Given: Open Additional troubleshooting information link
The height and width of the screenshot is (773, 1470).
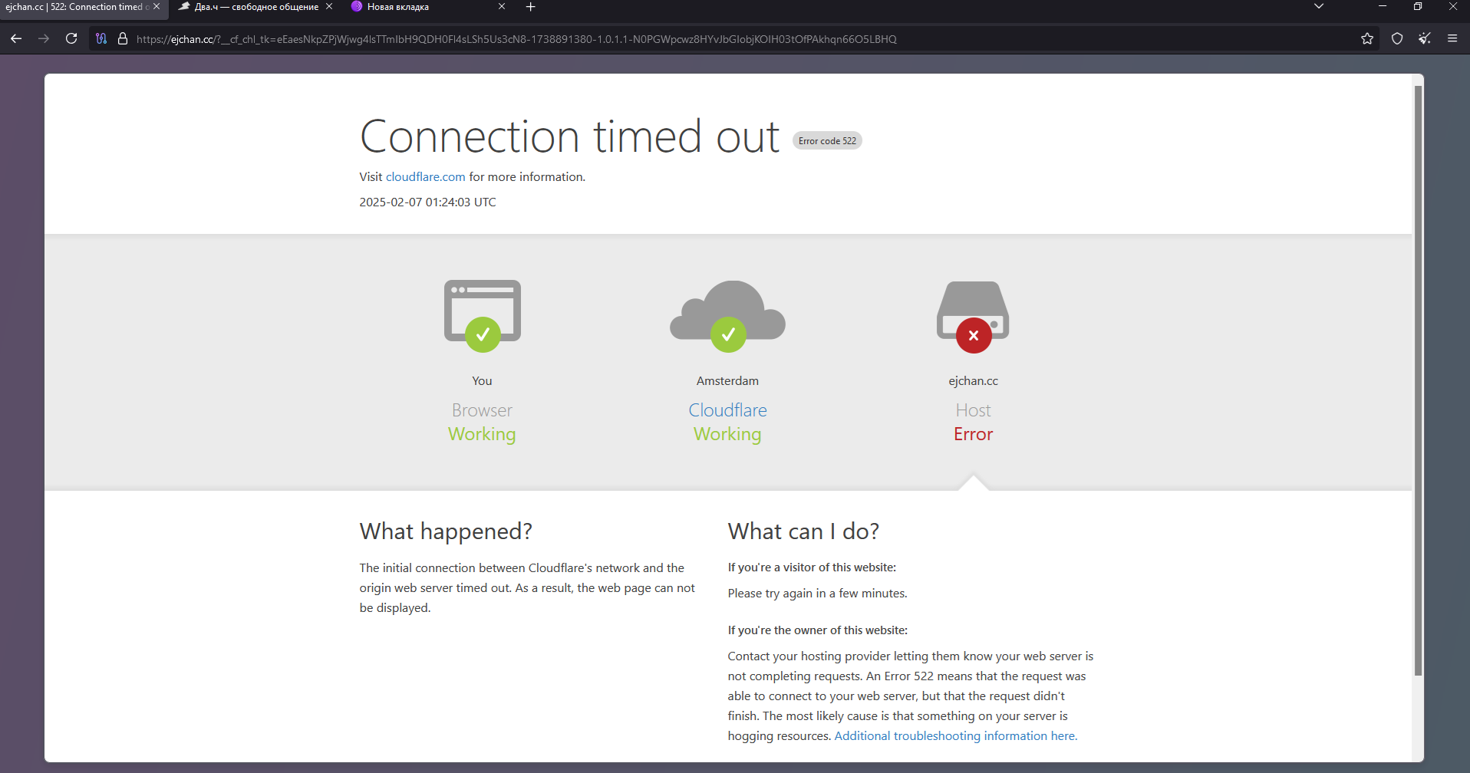Looking at the screenshot, I should (x=955, y=736).
